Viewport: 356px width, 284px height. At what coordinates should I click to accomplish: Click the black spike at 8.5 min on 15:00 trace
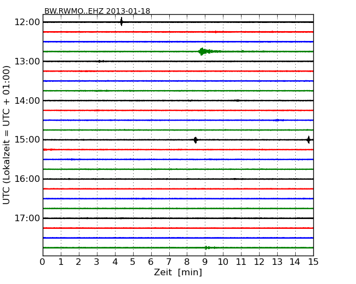196,140
